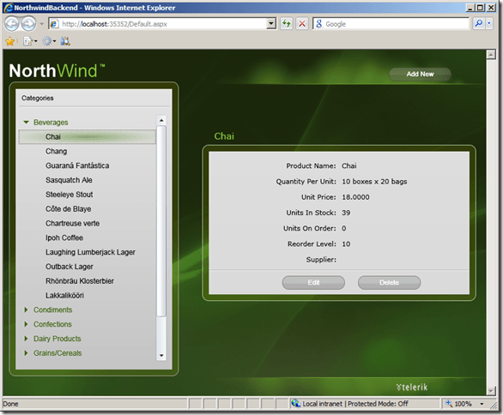Click the page scrollbar down arrow
503x415 pixels.
(491, 391)
